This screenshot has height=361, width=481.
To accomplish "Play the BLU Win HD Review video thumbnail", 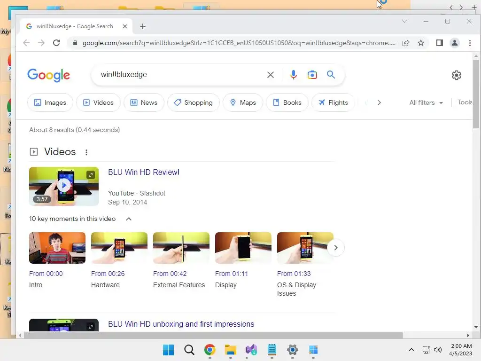I will pos(64,186).
